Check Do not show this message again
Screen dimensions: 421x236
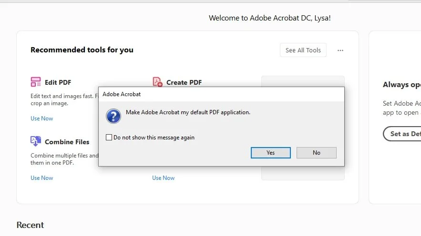(x=109, y=138)
